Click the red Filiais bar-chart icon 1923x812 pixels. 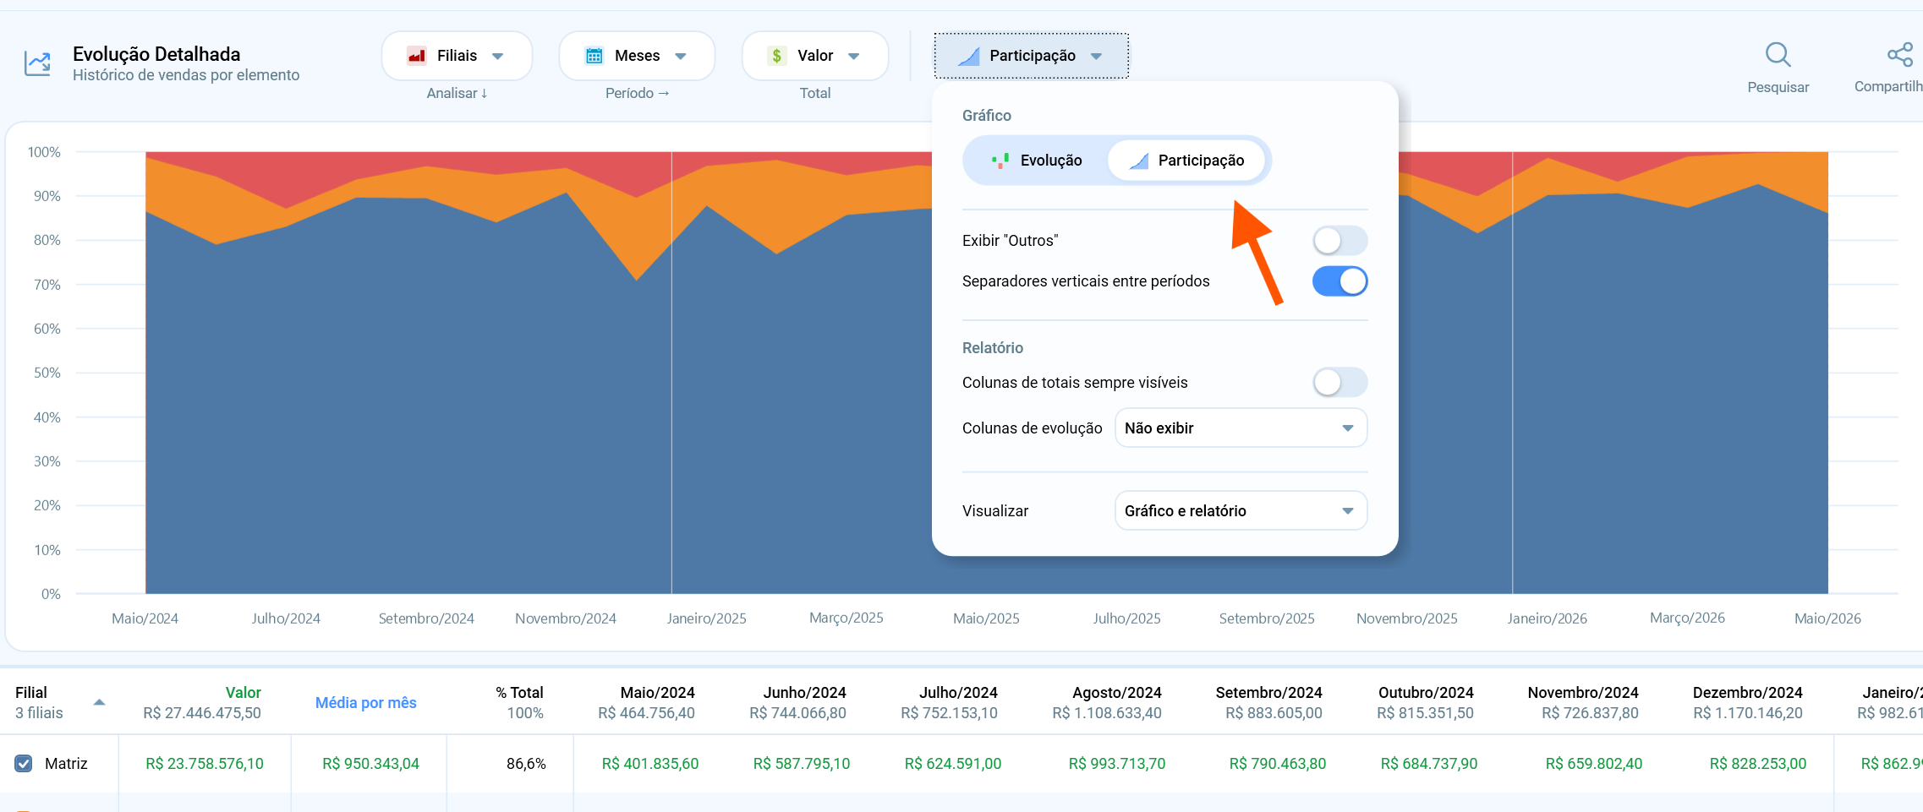coord(417,56)
